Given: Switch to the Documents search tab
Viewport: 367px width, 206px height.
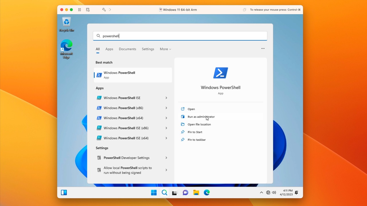Looking at the screenshot, I should 127,49.
